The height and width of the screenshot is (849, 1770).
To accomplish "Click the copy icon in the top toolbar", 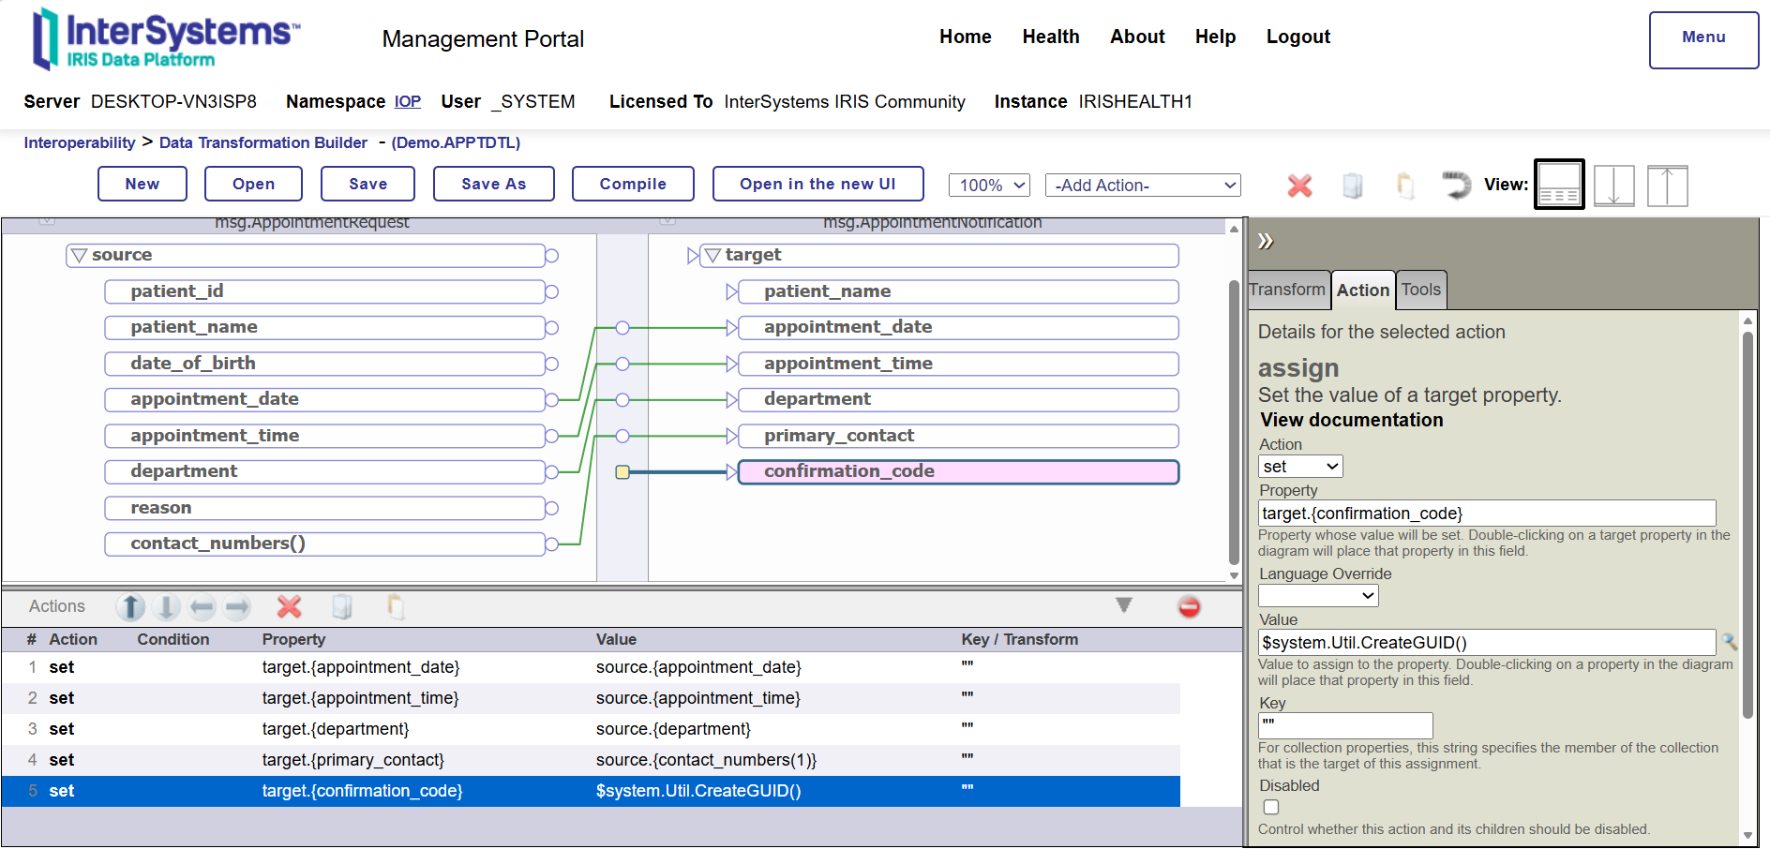I will coord(1352,186).
